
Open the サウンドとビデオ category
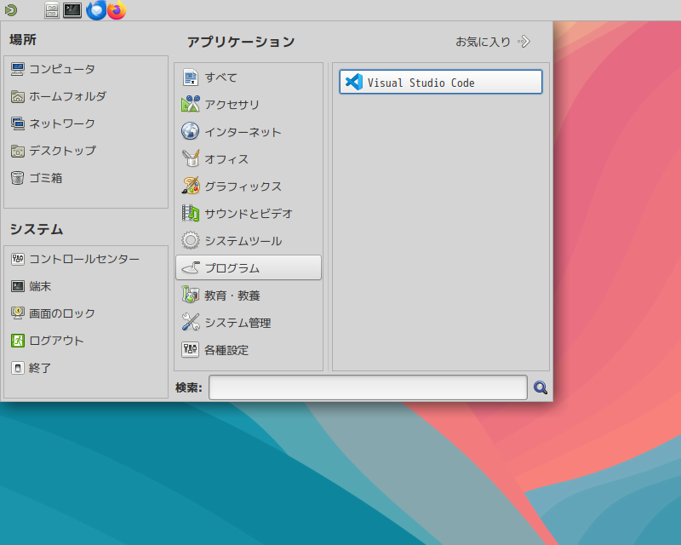[249, 214]
